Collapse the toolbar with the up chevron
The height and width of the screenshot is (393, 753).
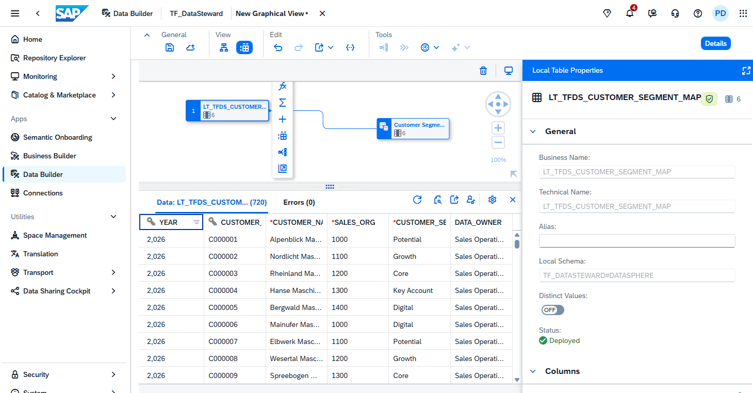tap(147, 35)
